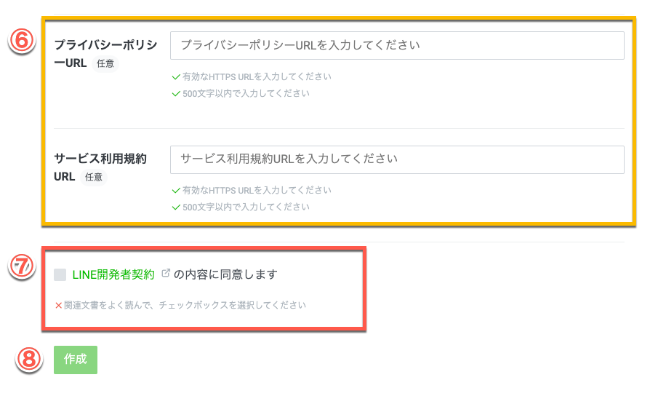Click the 任意 badge next to プライバシーポリシーURL
658x396 pixels.
tap(105, 63)
